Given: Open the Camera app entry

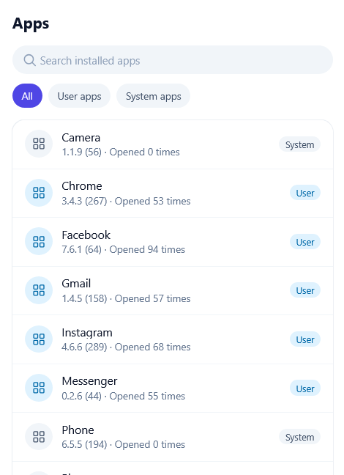Looking at the screenshot, I should (x=173, y=144).
